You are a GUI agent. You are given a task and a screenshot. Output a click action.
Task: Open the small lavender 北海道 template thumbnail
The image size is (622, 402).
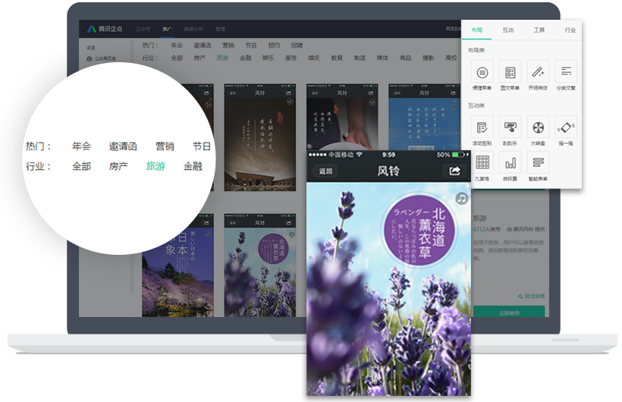(260, 265)
